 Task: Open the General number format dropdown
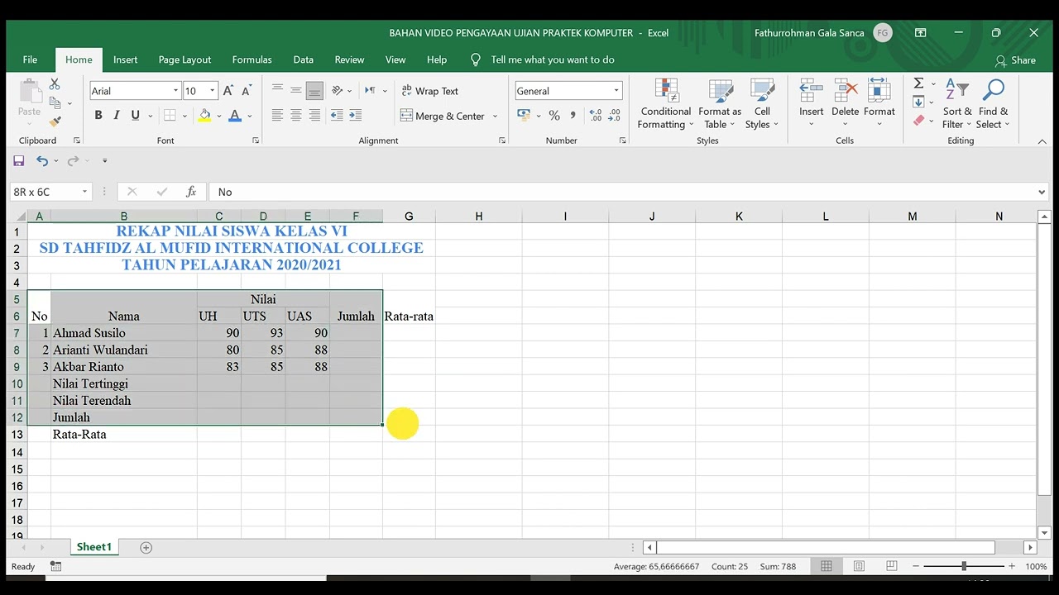pos(616,91)
